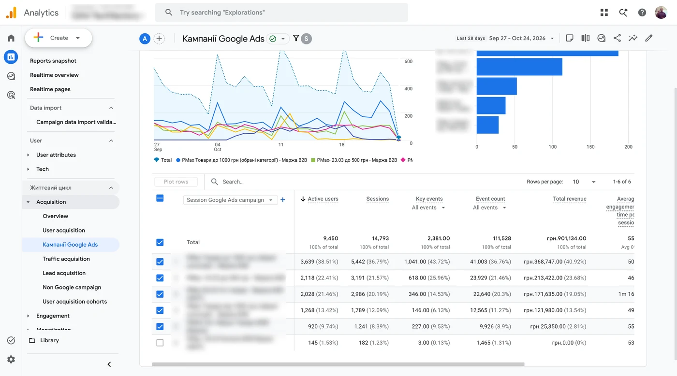Open the Google apps grid icon
This screenshot has height=376, width=677.
click(x=604, y=13)
